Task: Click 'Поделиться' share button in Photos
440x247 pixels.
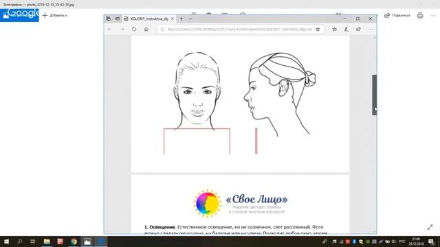Action: pos(397,15)
